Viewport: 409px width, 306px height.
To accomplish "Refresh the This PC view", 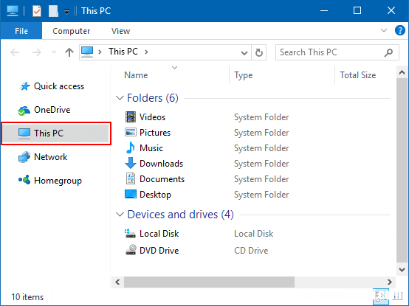I will [258, 52].
